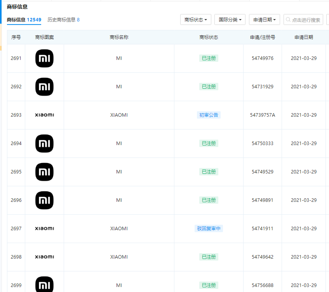Click sequence number 2691
329x292 pixels.
[16, 58]
